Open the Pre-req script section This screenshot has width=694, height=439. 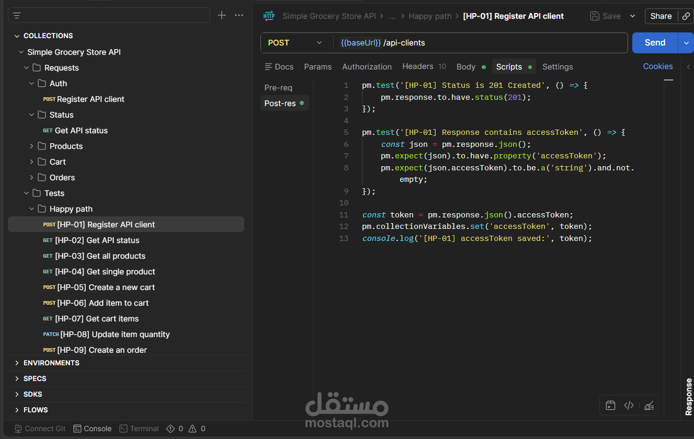tap(278, 88)
